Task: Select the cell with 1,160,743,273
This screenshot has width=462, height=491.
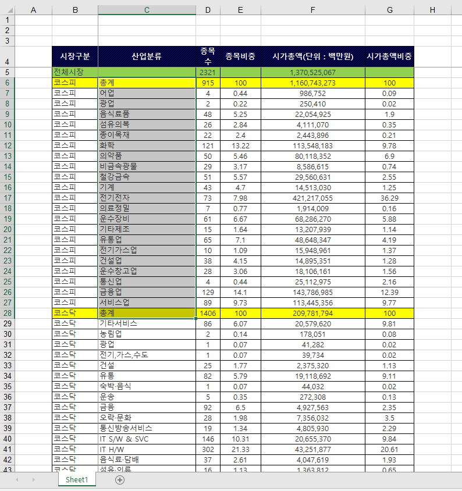Action: pyautogui.click(x=312, y=83)
